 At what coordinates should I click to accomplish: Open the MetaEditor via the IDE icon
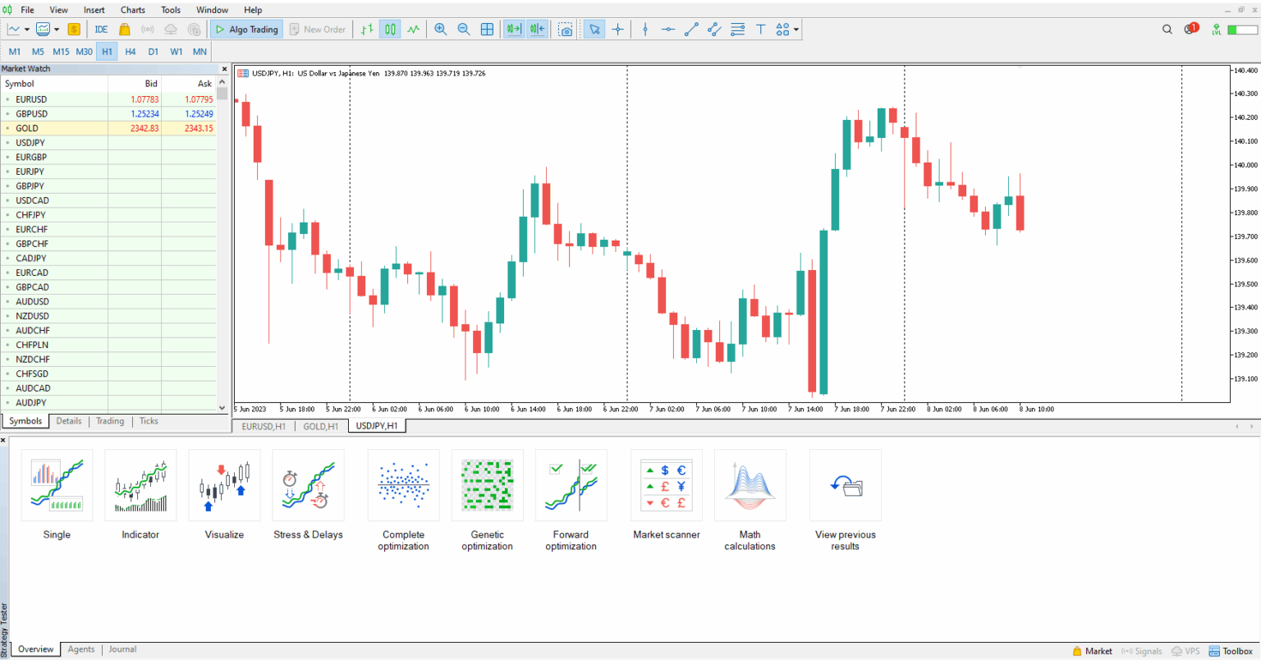click(x=100, y=29)
